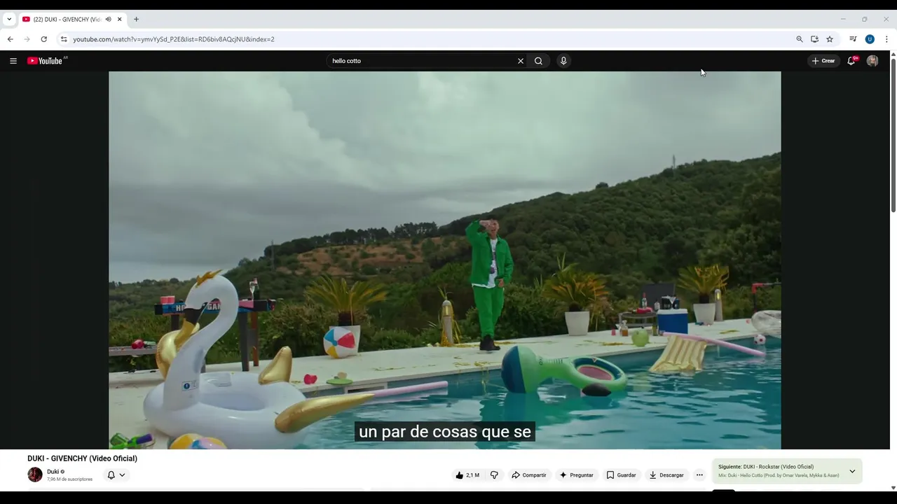Open a new browser tab
Screen dimensions: 897x504
[x=136, y=19]
